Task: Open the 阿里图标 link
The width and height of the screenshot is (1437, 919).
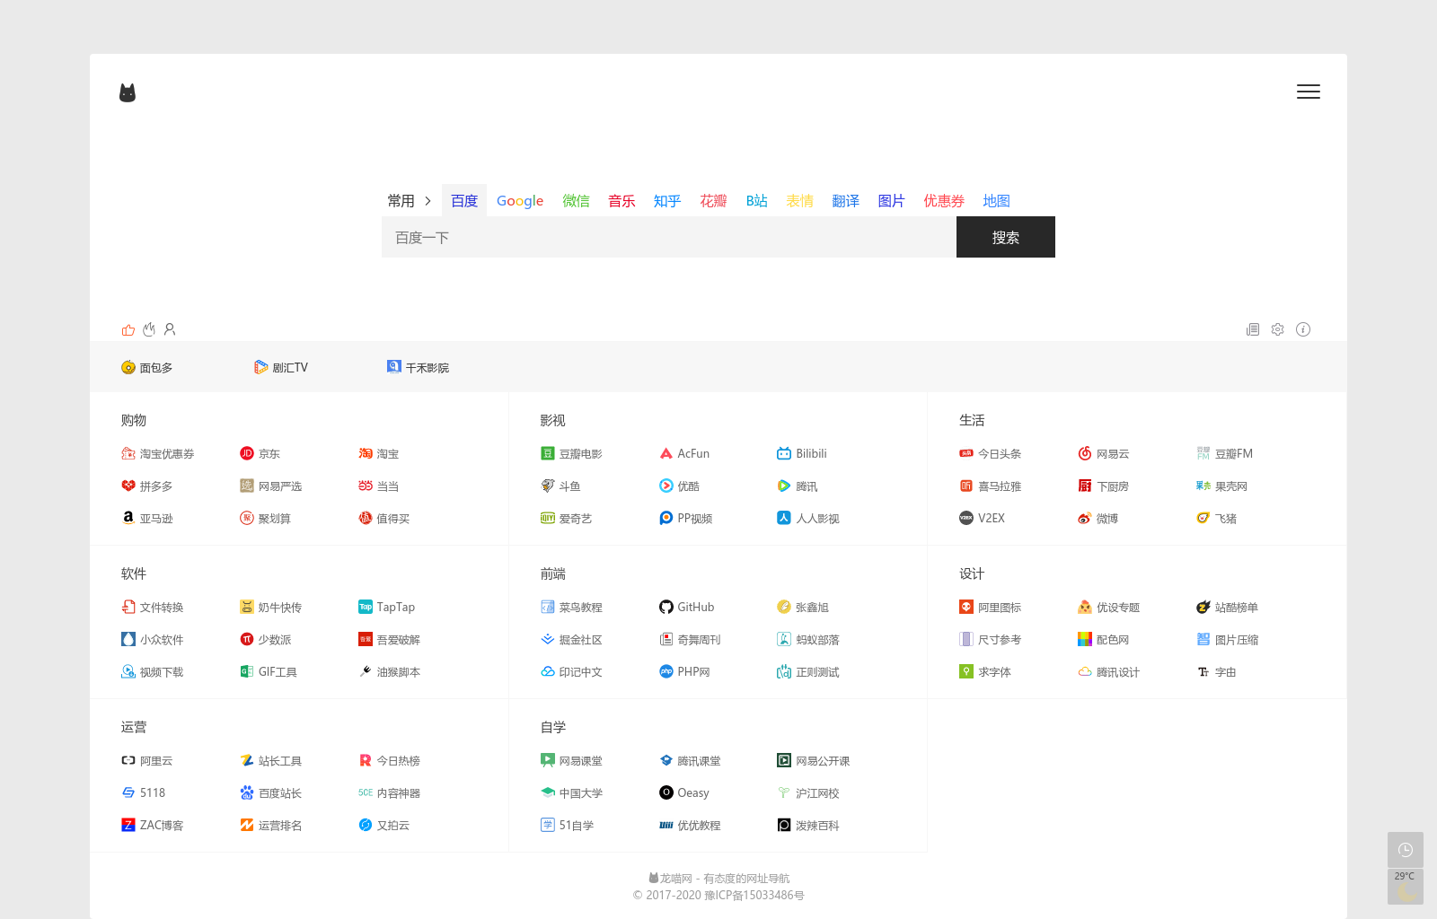Action: pos(990,608)
